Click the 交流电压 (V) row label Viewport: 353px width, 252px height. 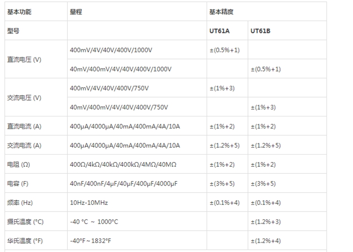24,98
